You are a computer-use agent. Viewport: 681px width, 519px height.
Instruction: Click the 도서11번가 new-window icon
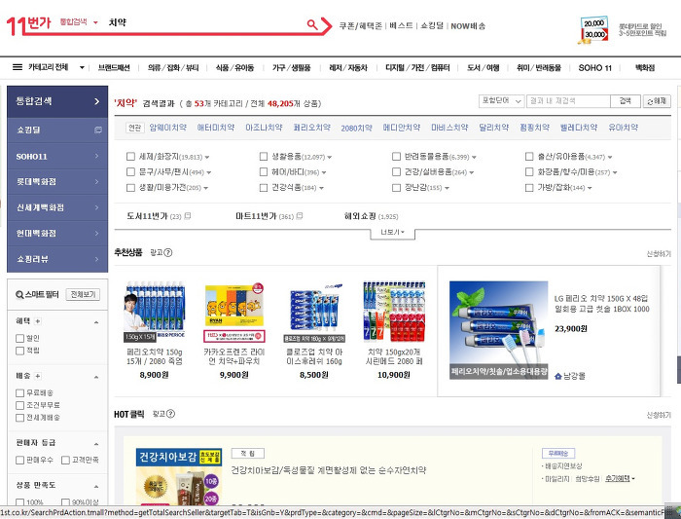188,216
